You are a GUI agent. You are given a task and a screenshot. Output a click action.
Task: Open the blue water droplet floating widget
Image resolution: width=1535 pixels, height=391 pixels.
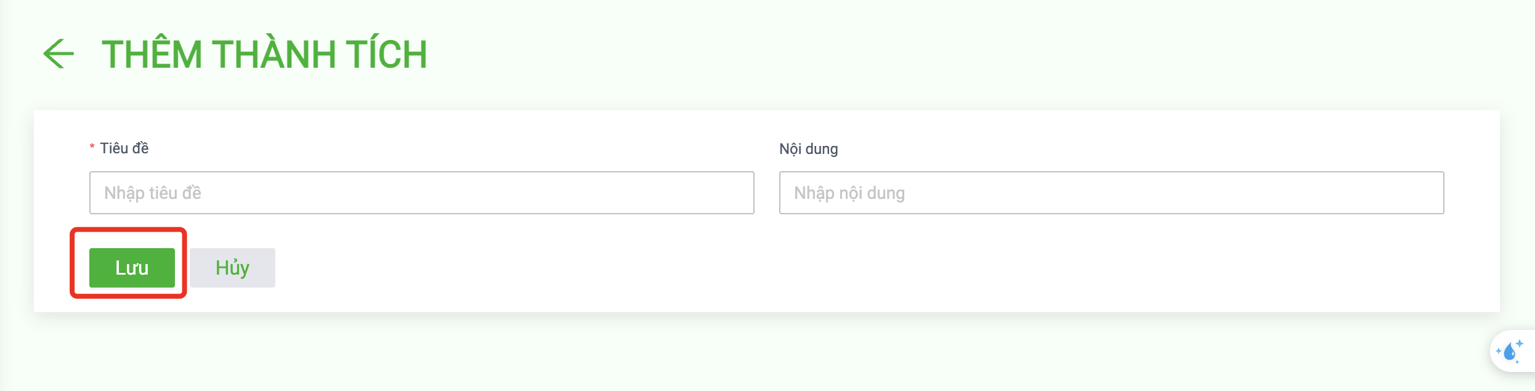1510,351
